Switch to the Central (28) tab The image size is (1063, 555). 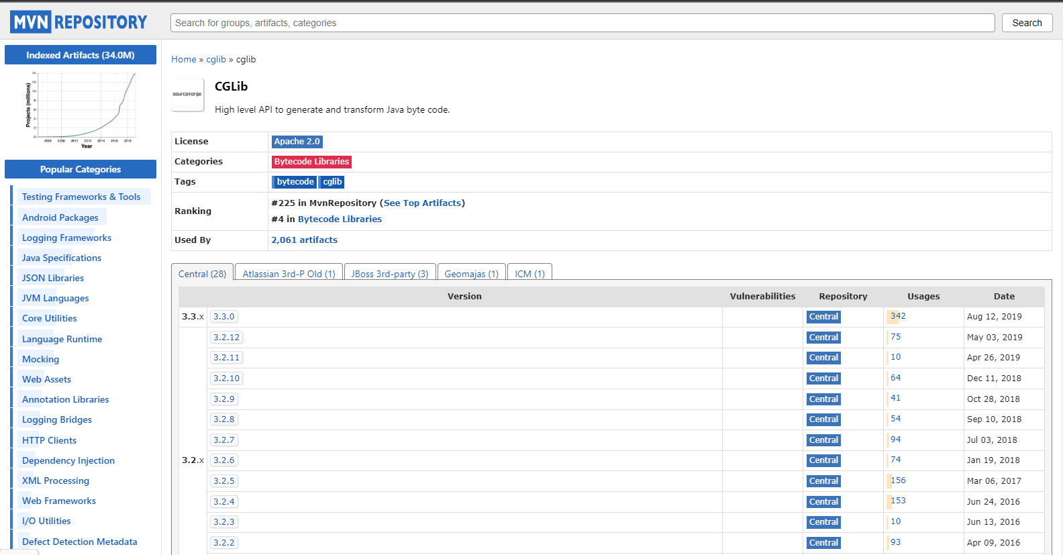203,273
